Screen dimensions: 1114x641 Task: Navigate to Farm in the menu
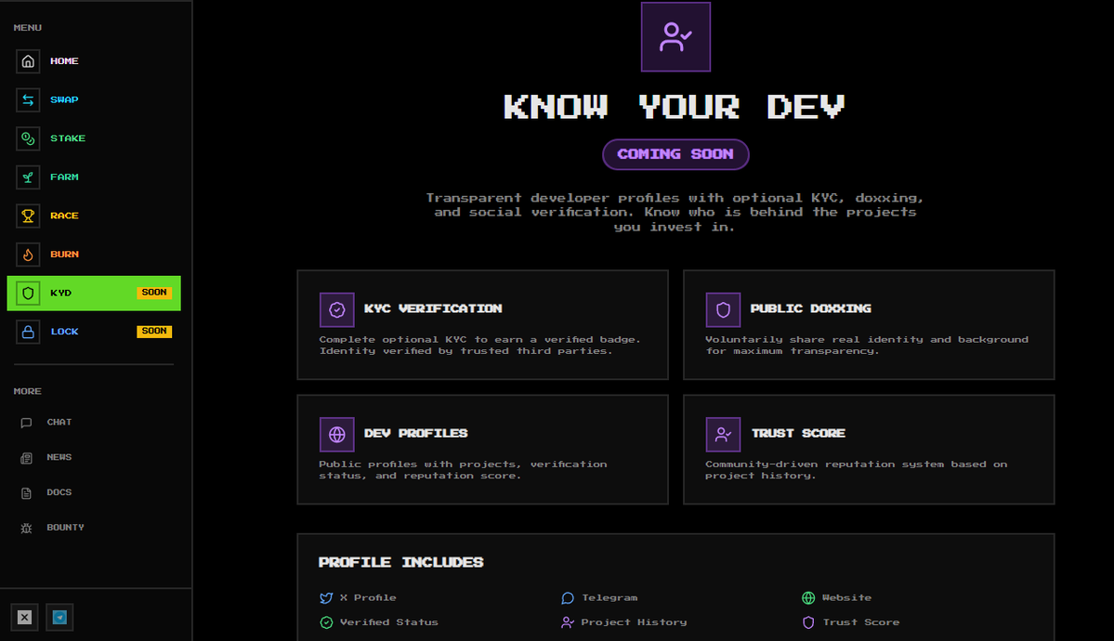click(x=94, y=177)
